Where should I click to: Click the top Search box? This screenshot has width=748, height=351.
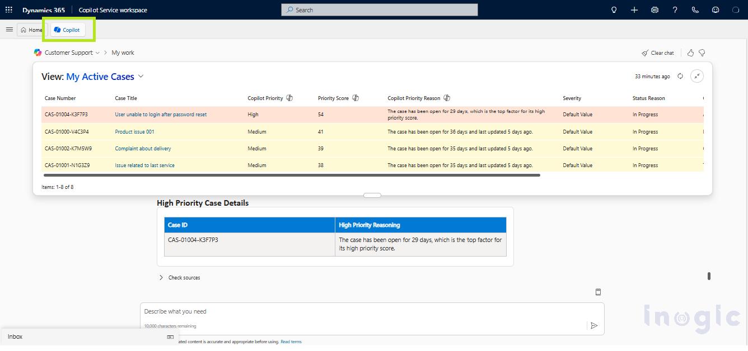tap(380, 10)
